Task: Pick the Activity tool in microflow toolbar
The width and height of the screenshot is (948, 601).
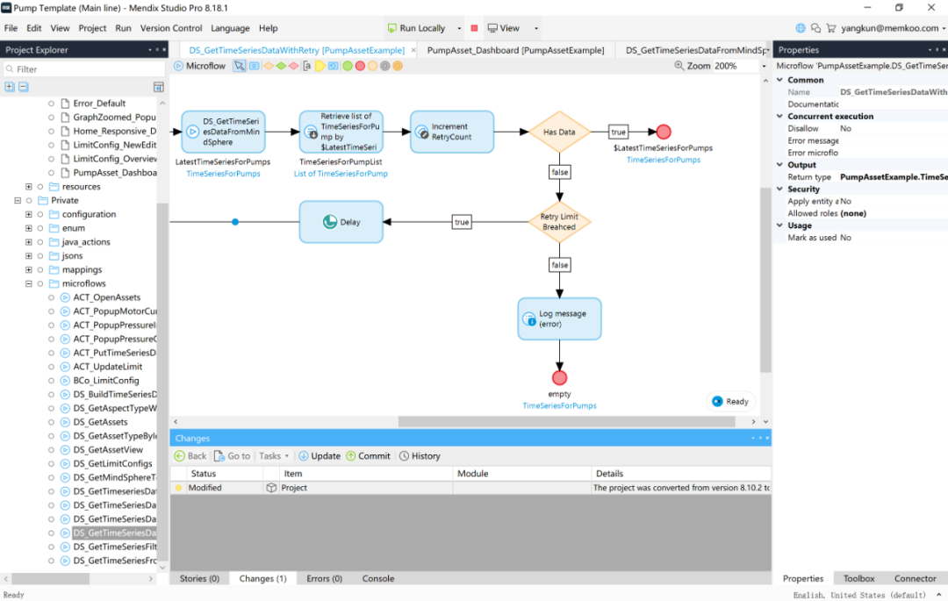Action: point(254,66)
